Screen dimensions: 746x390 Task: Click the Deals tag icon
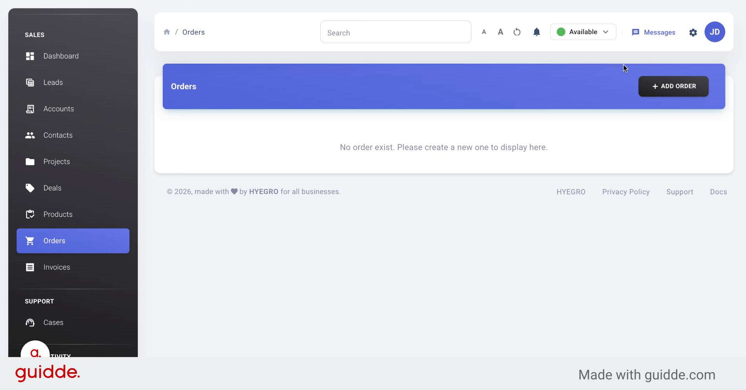[30, 188]
